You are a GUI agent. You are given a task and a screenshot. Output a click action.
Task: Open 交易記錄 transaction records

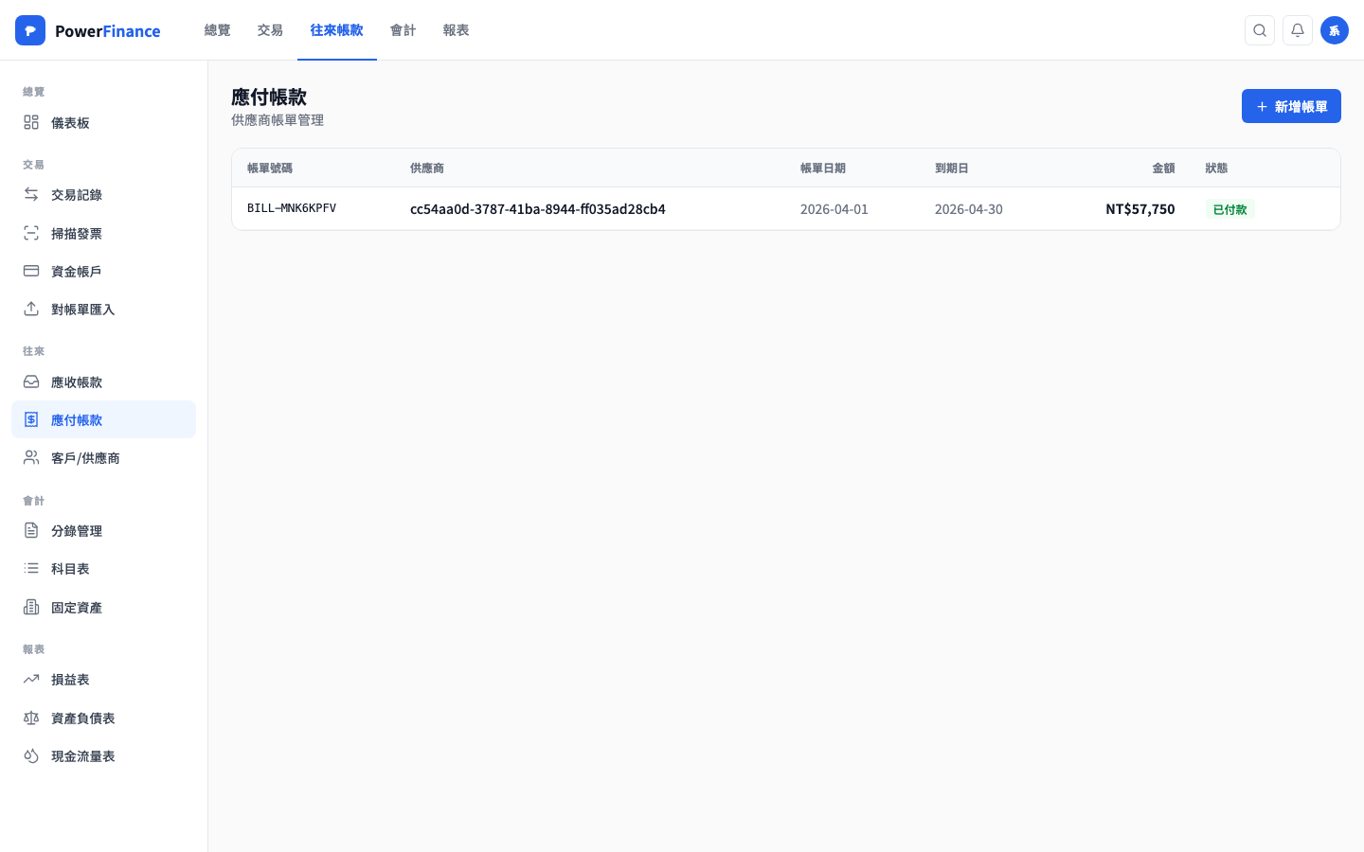[x=77, y=194]
